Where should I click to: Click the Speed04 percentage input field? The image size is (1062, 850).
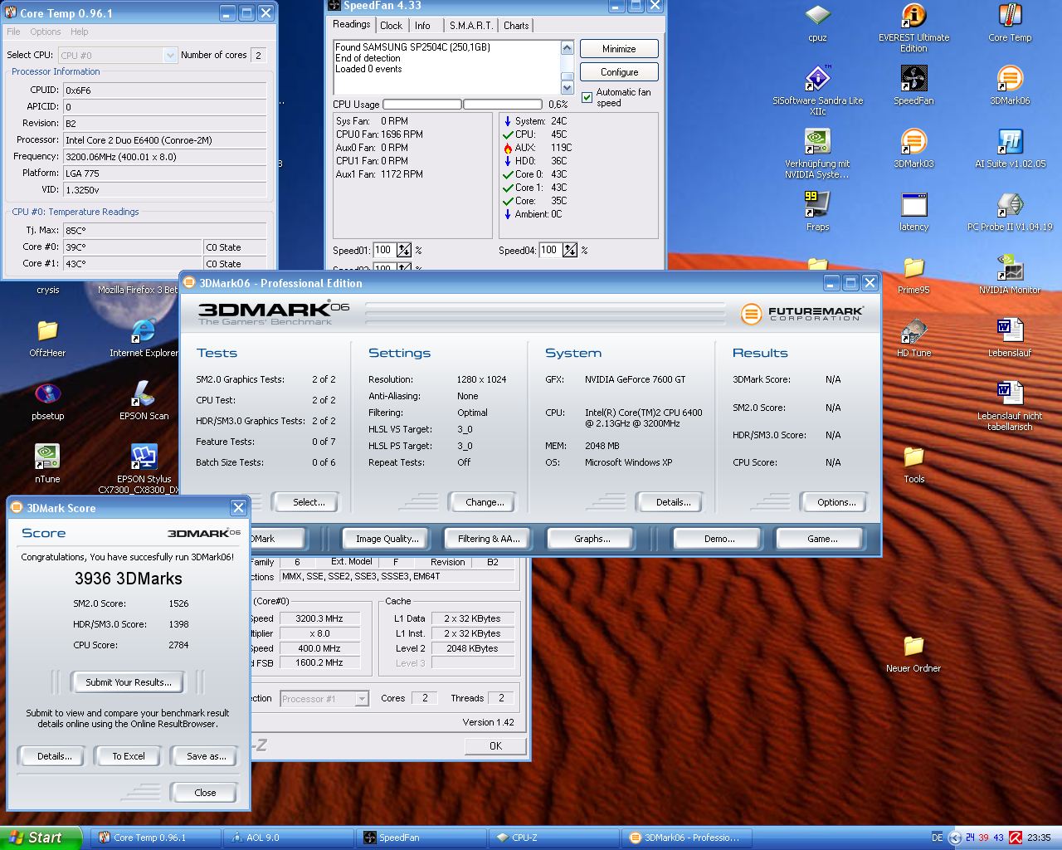(x=550, y=250)
